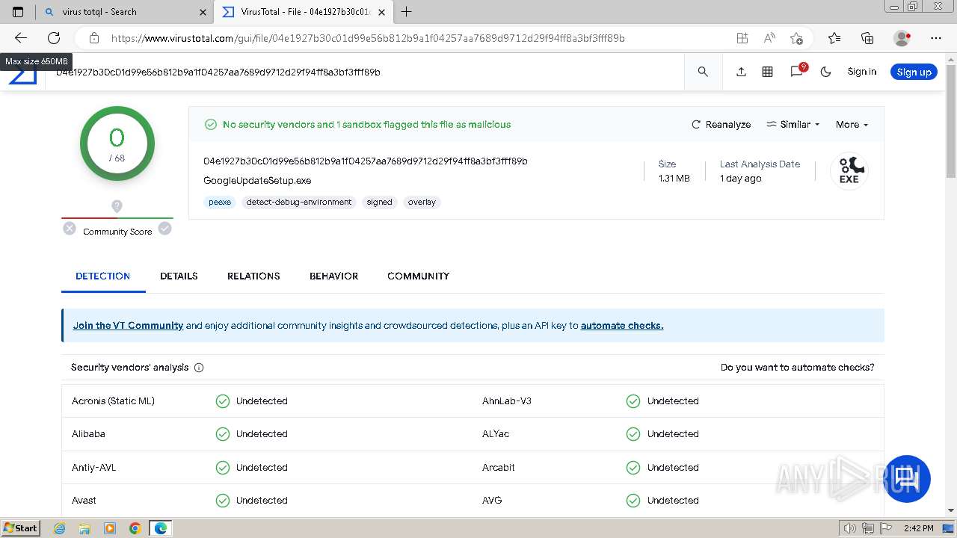
Task: Switch to the COMMUNITY tab
Action: (418, 276)
